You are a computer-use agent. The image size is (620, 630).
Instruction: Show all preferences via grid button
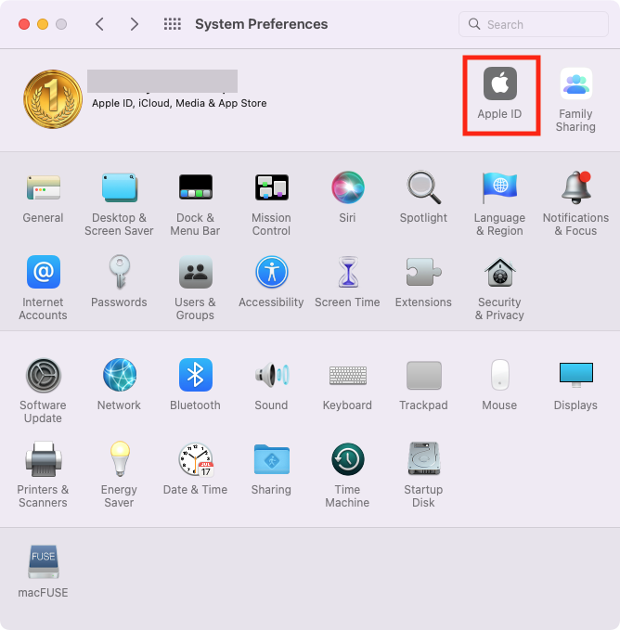173,24
